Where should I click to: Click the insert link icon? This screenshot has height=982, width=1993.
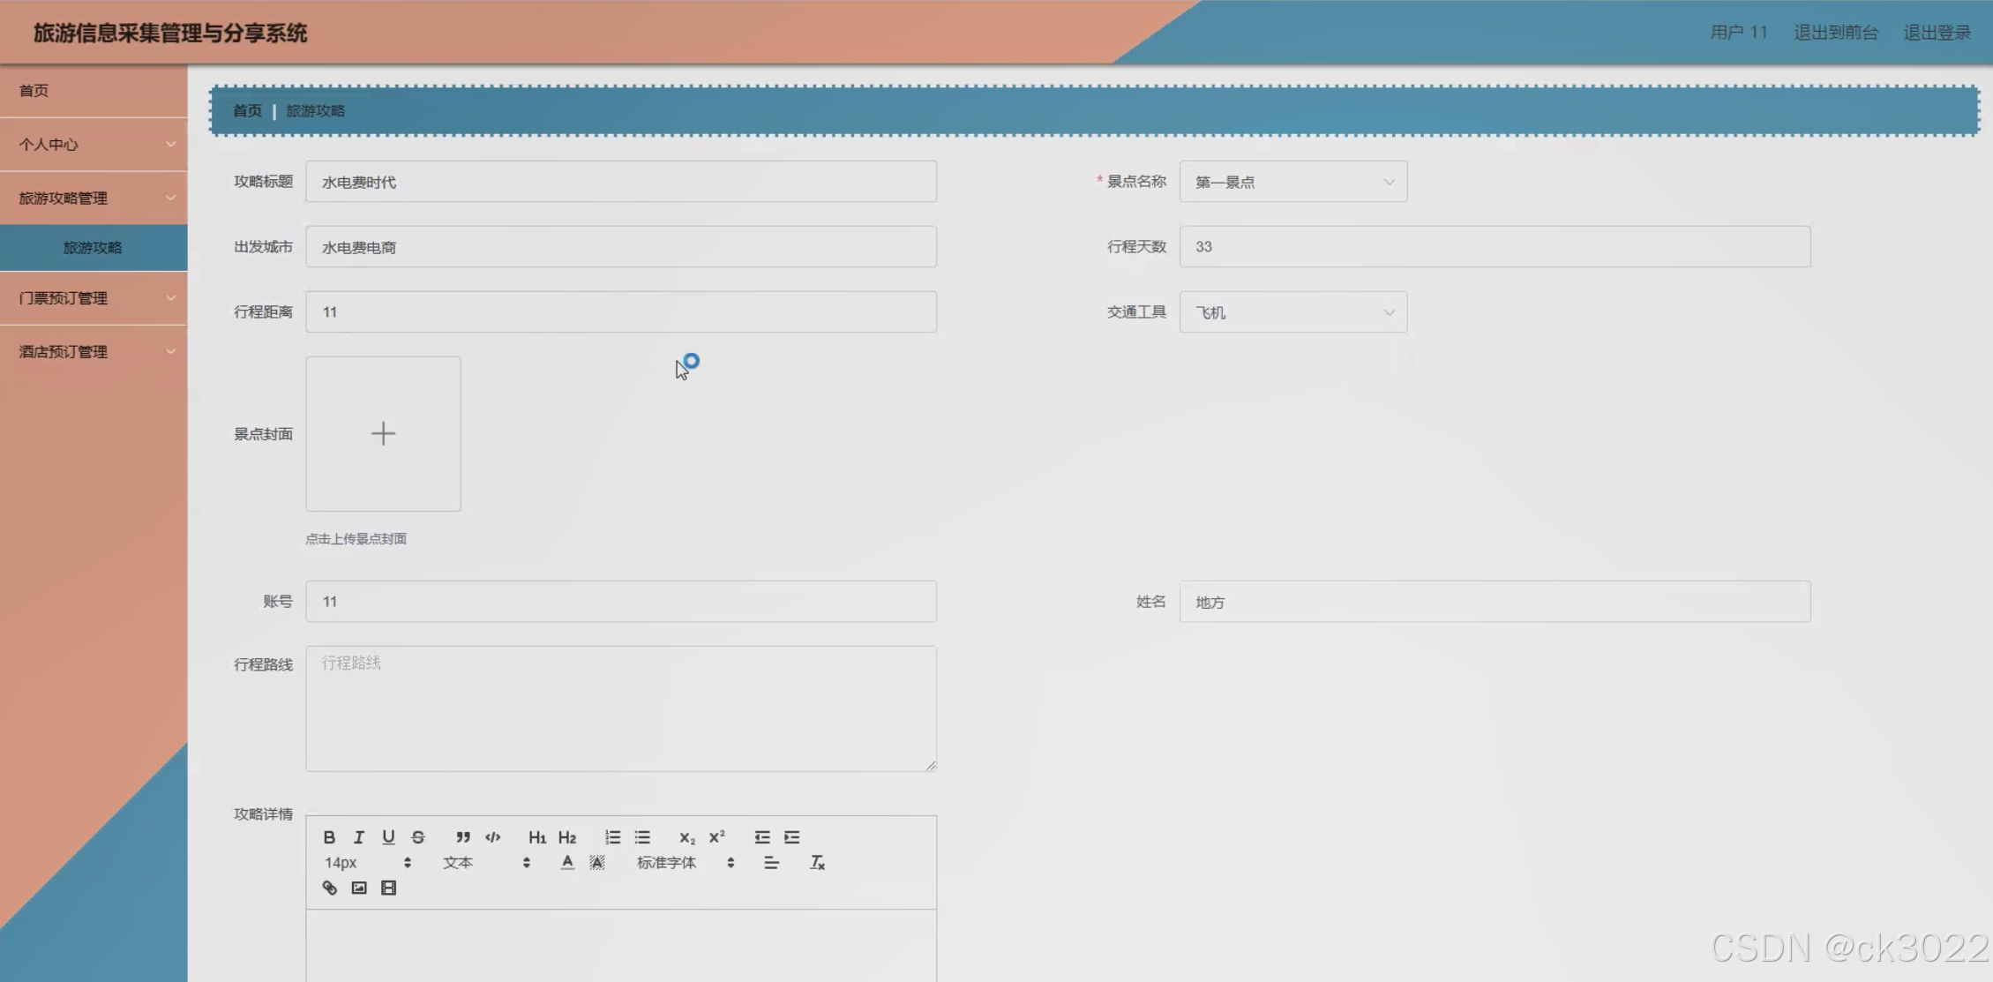329,888
